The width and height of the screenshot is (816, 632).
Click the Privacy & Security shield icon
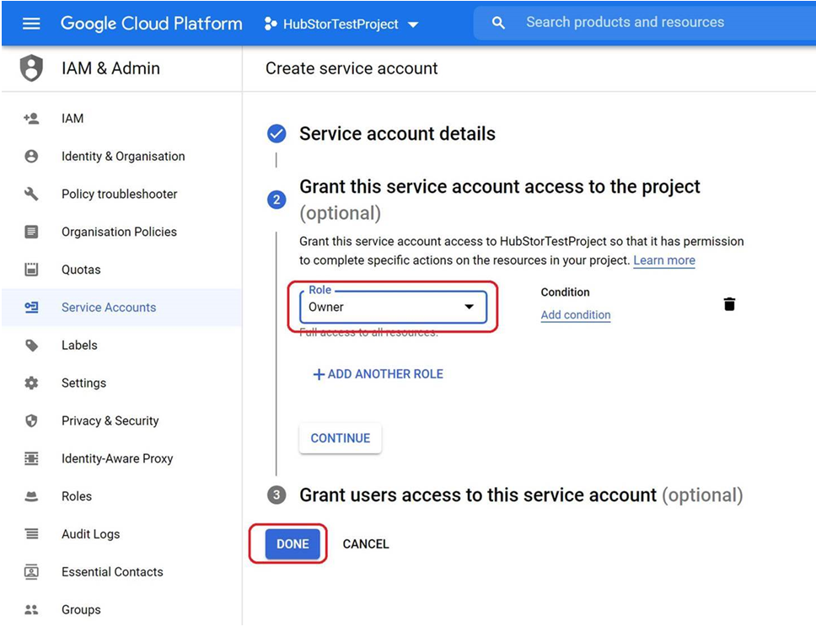coord(31,420)
